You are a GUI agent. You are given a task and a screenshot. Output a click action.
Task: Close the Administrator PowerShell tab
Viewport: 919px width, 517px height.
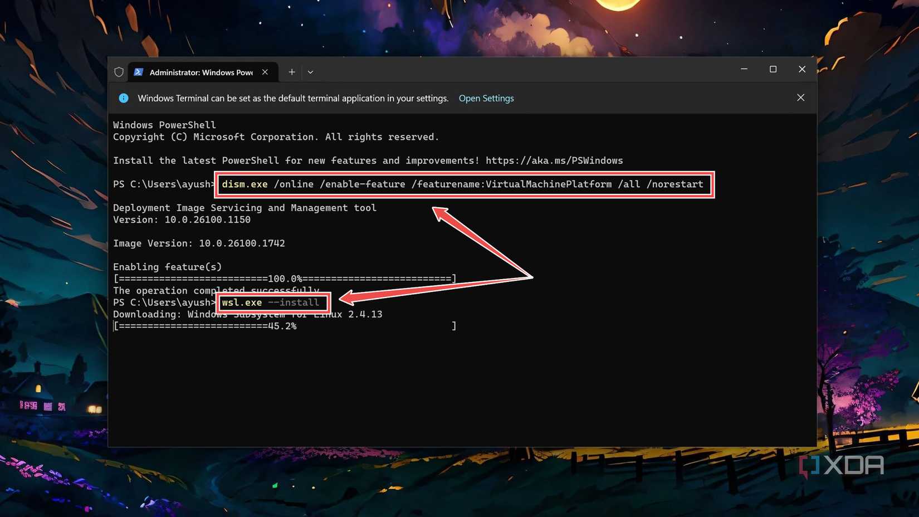[x=265, y=72]
